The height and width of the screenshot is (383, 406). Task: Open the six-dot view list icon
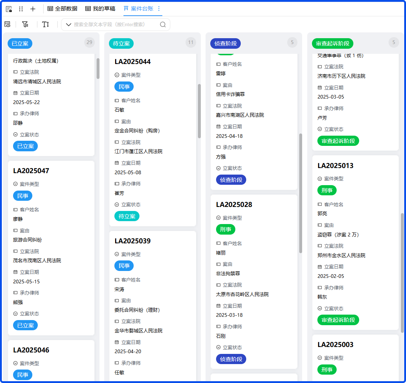pos(21,9)
